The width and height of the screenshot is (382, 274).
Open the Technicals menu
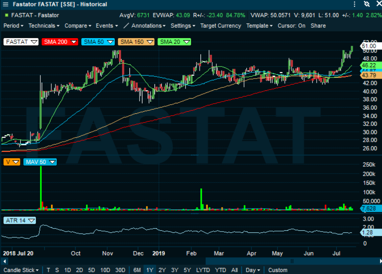pos(44,26)
